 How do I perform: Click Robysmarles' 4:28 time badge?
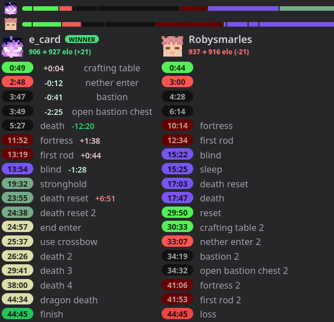coord(177,97)
